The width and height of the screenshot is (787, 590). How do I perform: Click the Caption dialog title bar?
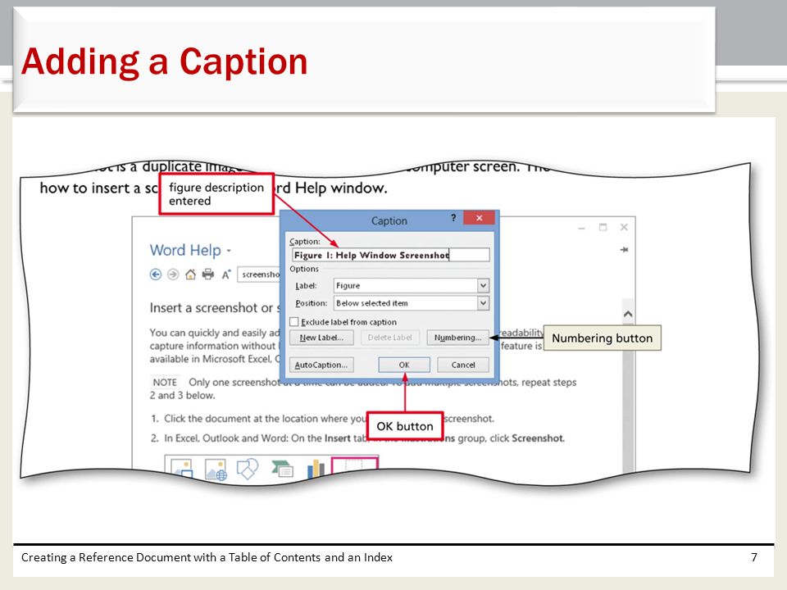[389, 220]
